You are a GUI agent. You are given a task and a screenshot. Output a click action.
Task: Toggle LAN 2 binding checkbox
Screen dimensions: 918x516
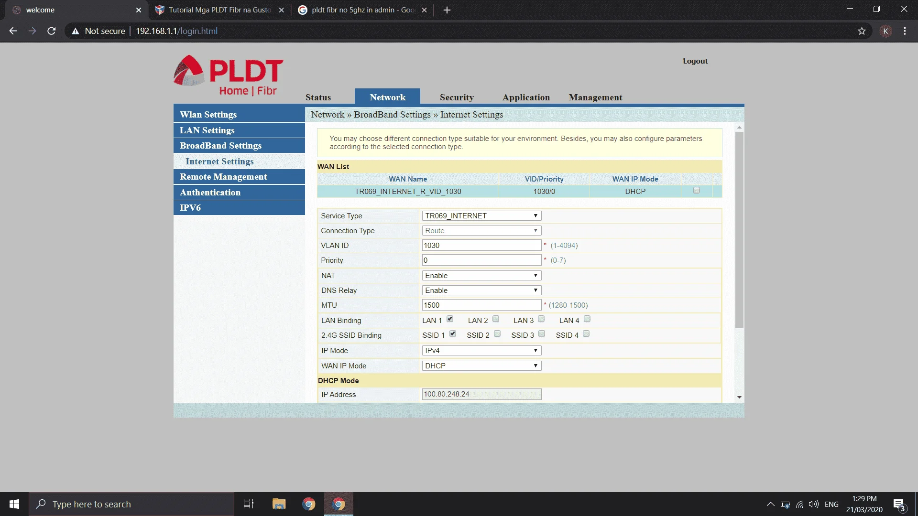(496, 319)
